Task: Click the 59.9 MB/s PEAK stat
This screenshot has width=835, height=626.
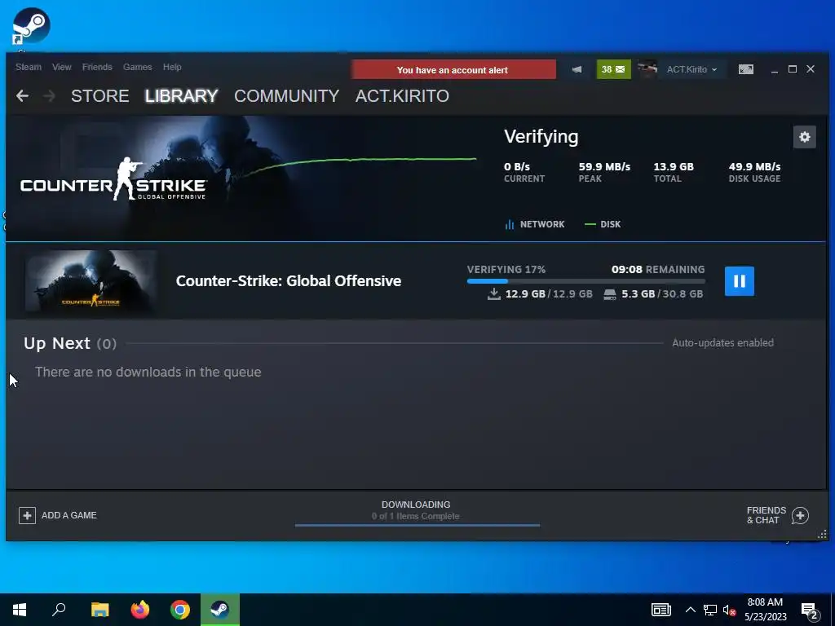Action: click(604, 172)
